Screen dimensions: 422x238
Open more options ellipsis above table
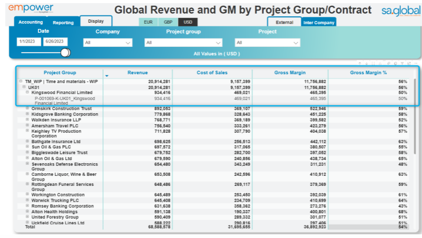[x=416, y=64]
